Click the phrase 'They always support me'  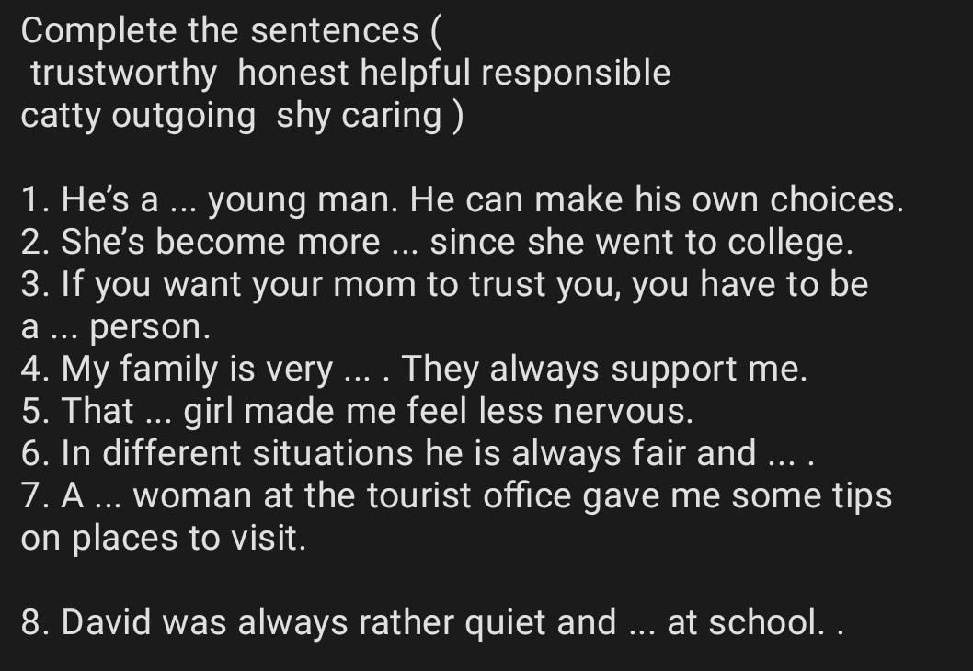pyautogui.click(x=604, y=370)
